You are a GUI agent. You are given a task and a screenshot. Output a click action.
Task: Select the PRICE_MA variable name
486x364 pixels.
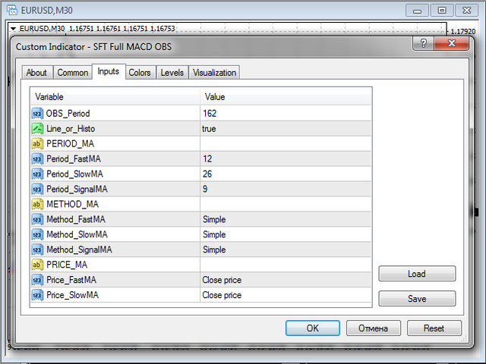pyautogui.click(x=67, y=265)
